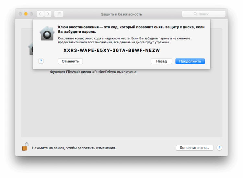
Task: Click the Отменить button
Action: (70, 61)
